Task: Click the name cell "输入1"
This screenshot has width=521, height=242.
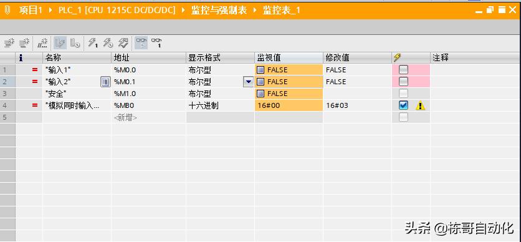Action: tap(77, 70)
